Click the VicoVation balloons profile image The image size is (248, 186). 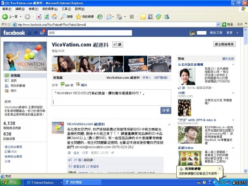click(25, 56)
